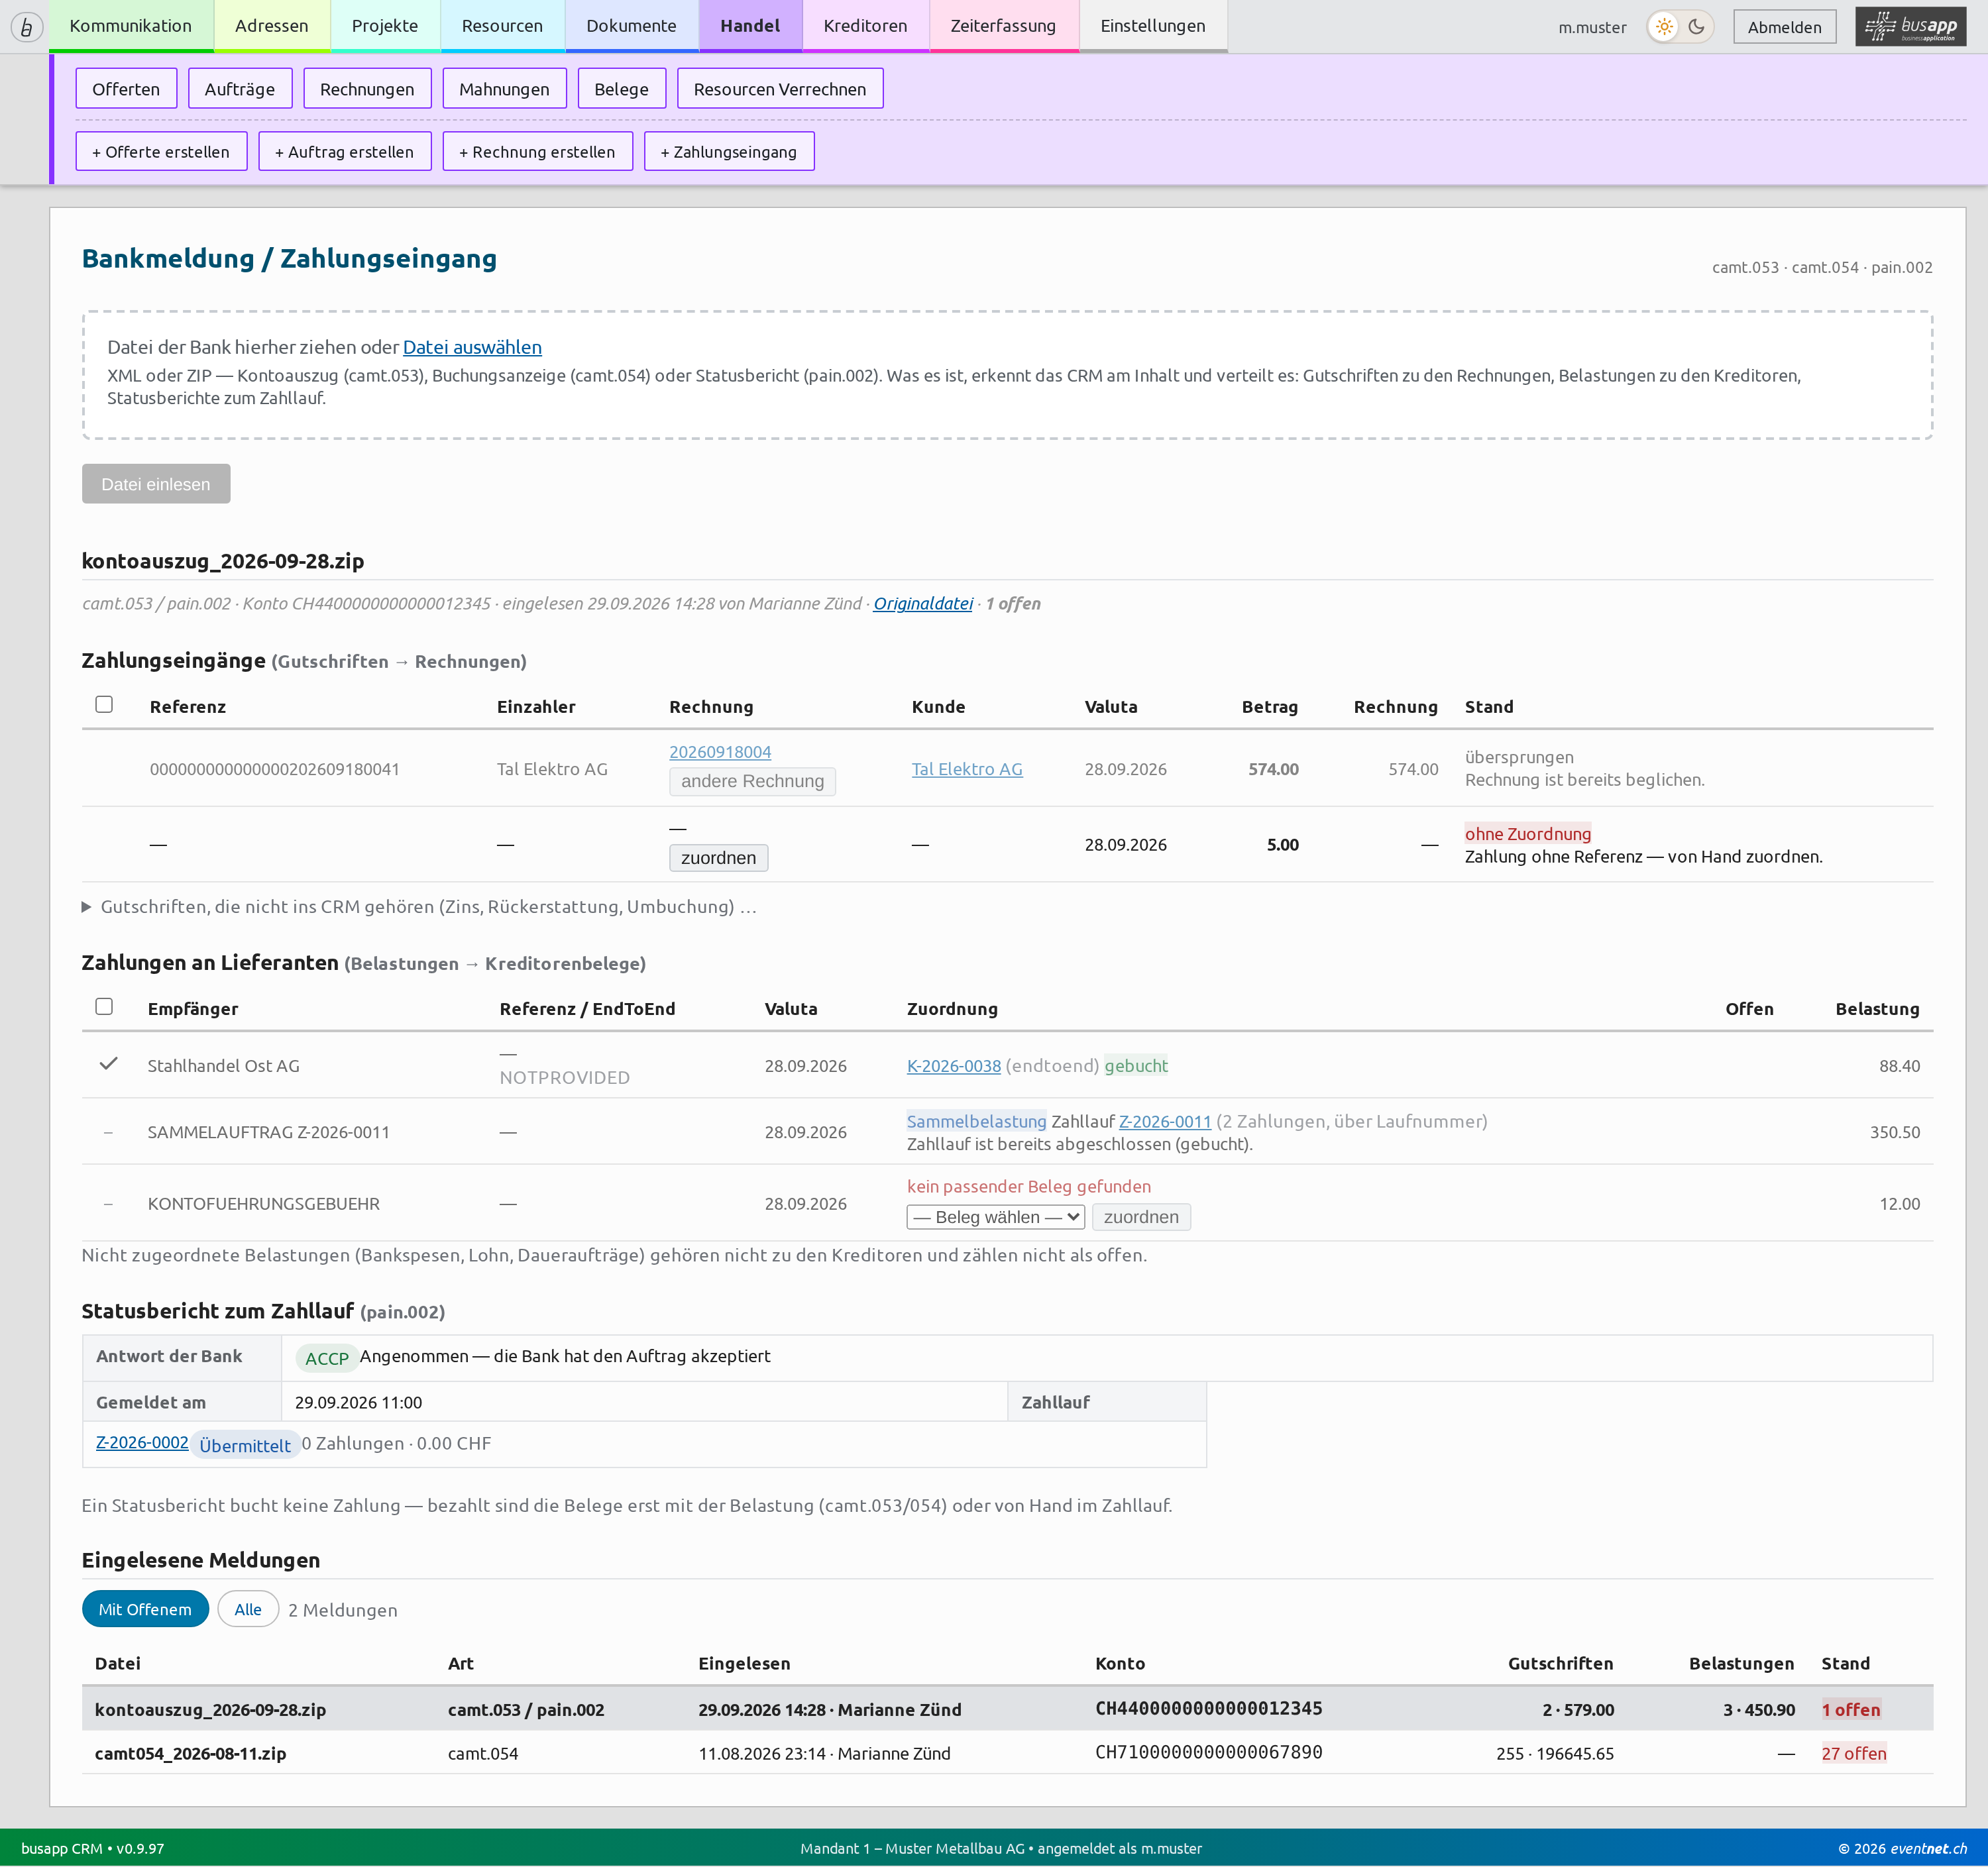
Task: Open the Beleg wählen dropdown
Action: coord(995,1217)
